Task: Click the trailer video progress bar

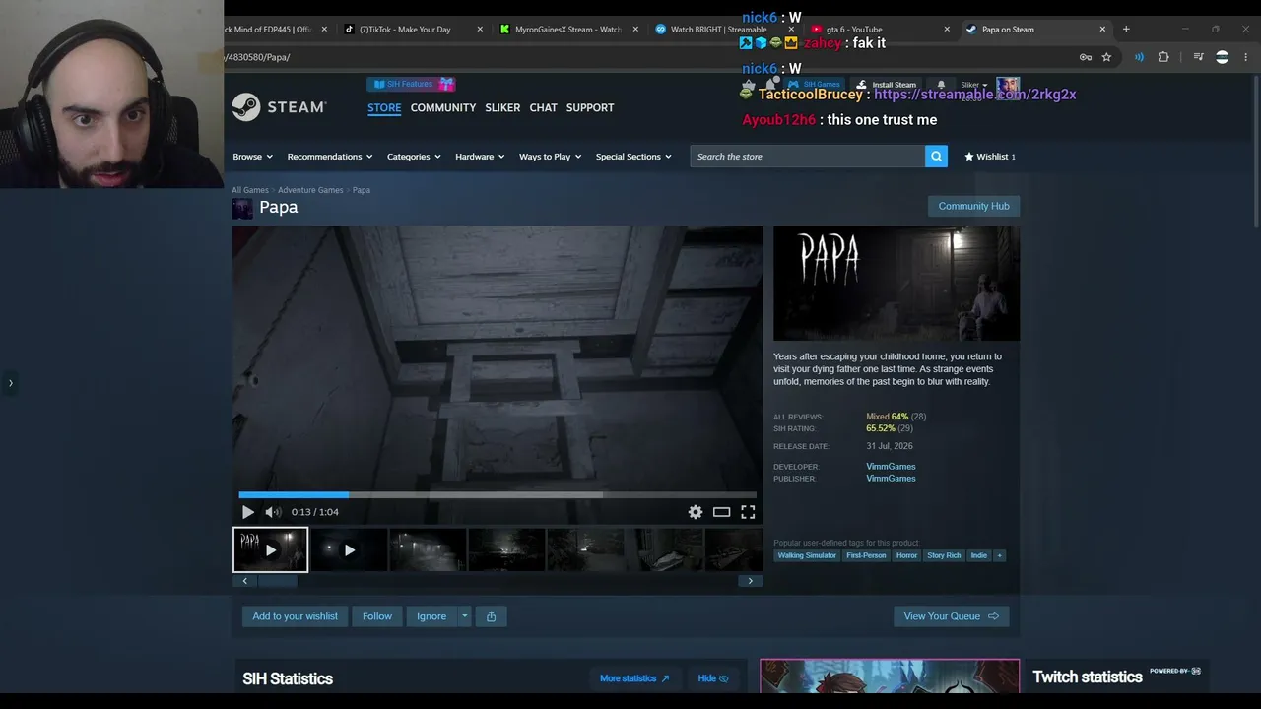Action: pyautogui.click(x=498, y=494)
